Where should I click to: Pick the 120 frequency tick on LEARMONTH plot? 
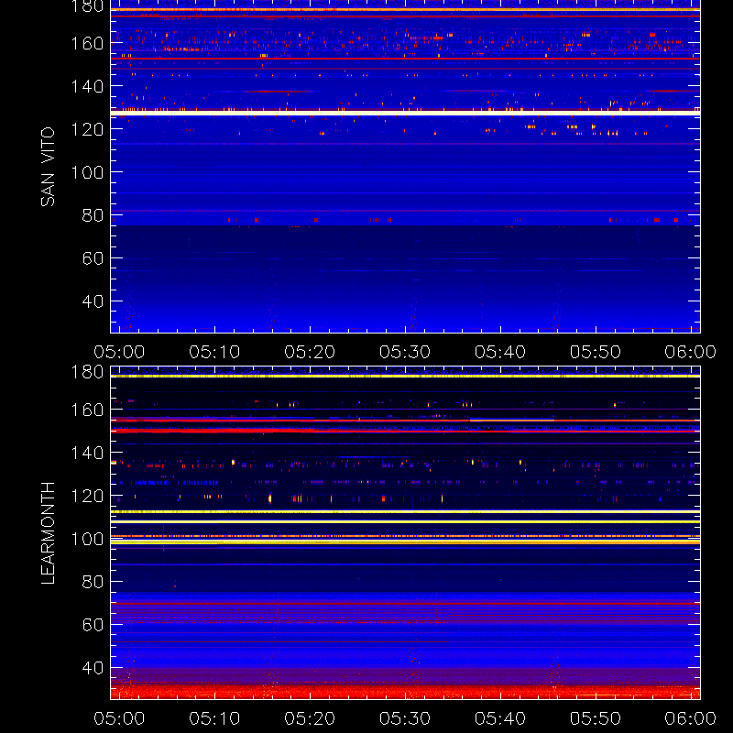click(87, 496)
